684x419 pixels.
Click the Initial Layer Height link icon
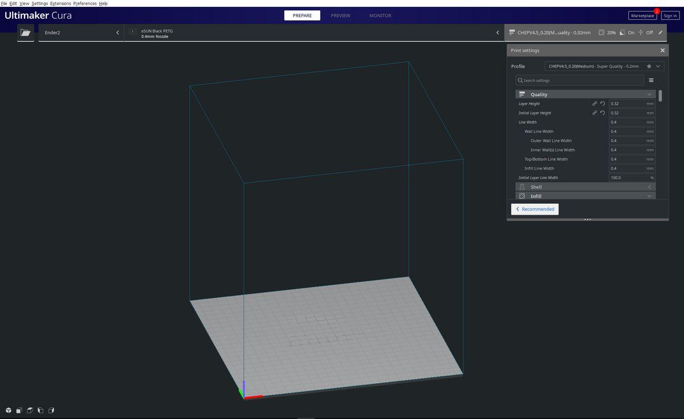[595, 113]
